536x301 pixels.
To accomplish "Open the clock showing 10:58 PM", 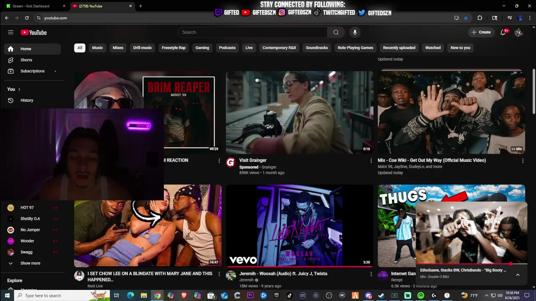I will coord(512,296).
